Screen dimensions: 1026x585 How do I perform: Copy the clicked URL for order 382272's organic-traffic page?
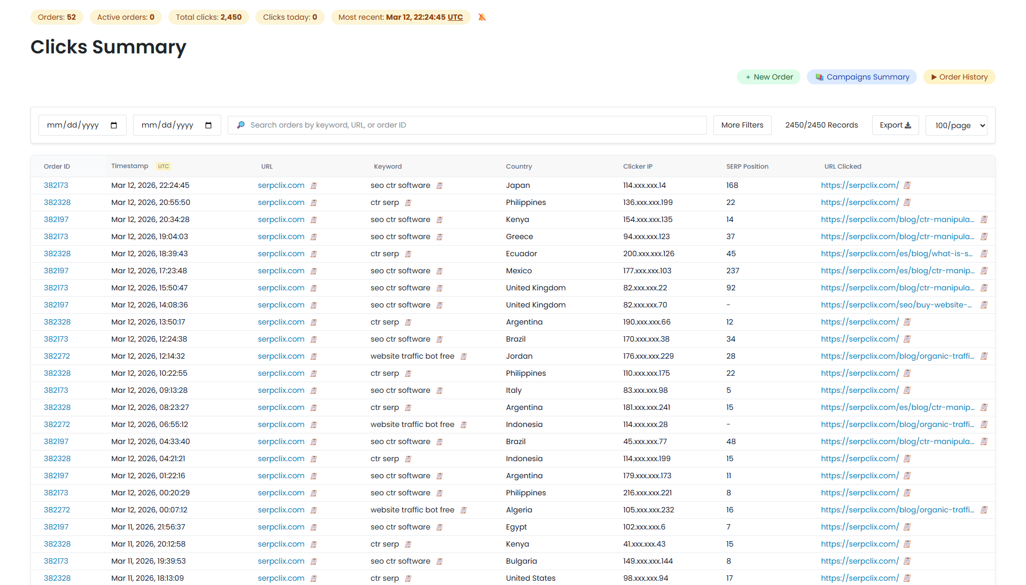[x=984, y=356]
